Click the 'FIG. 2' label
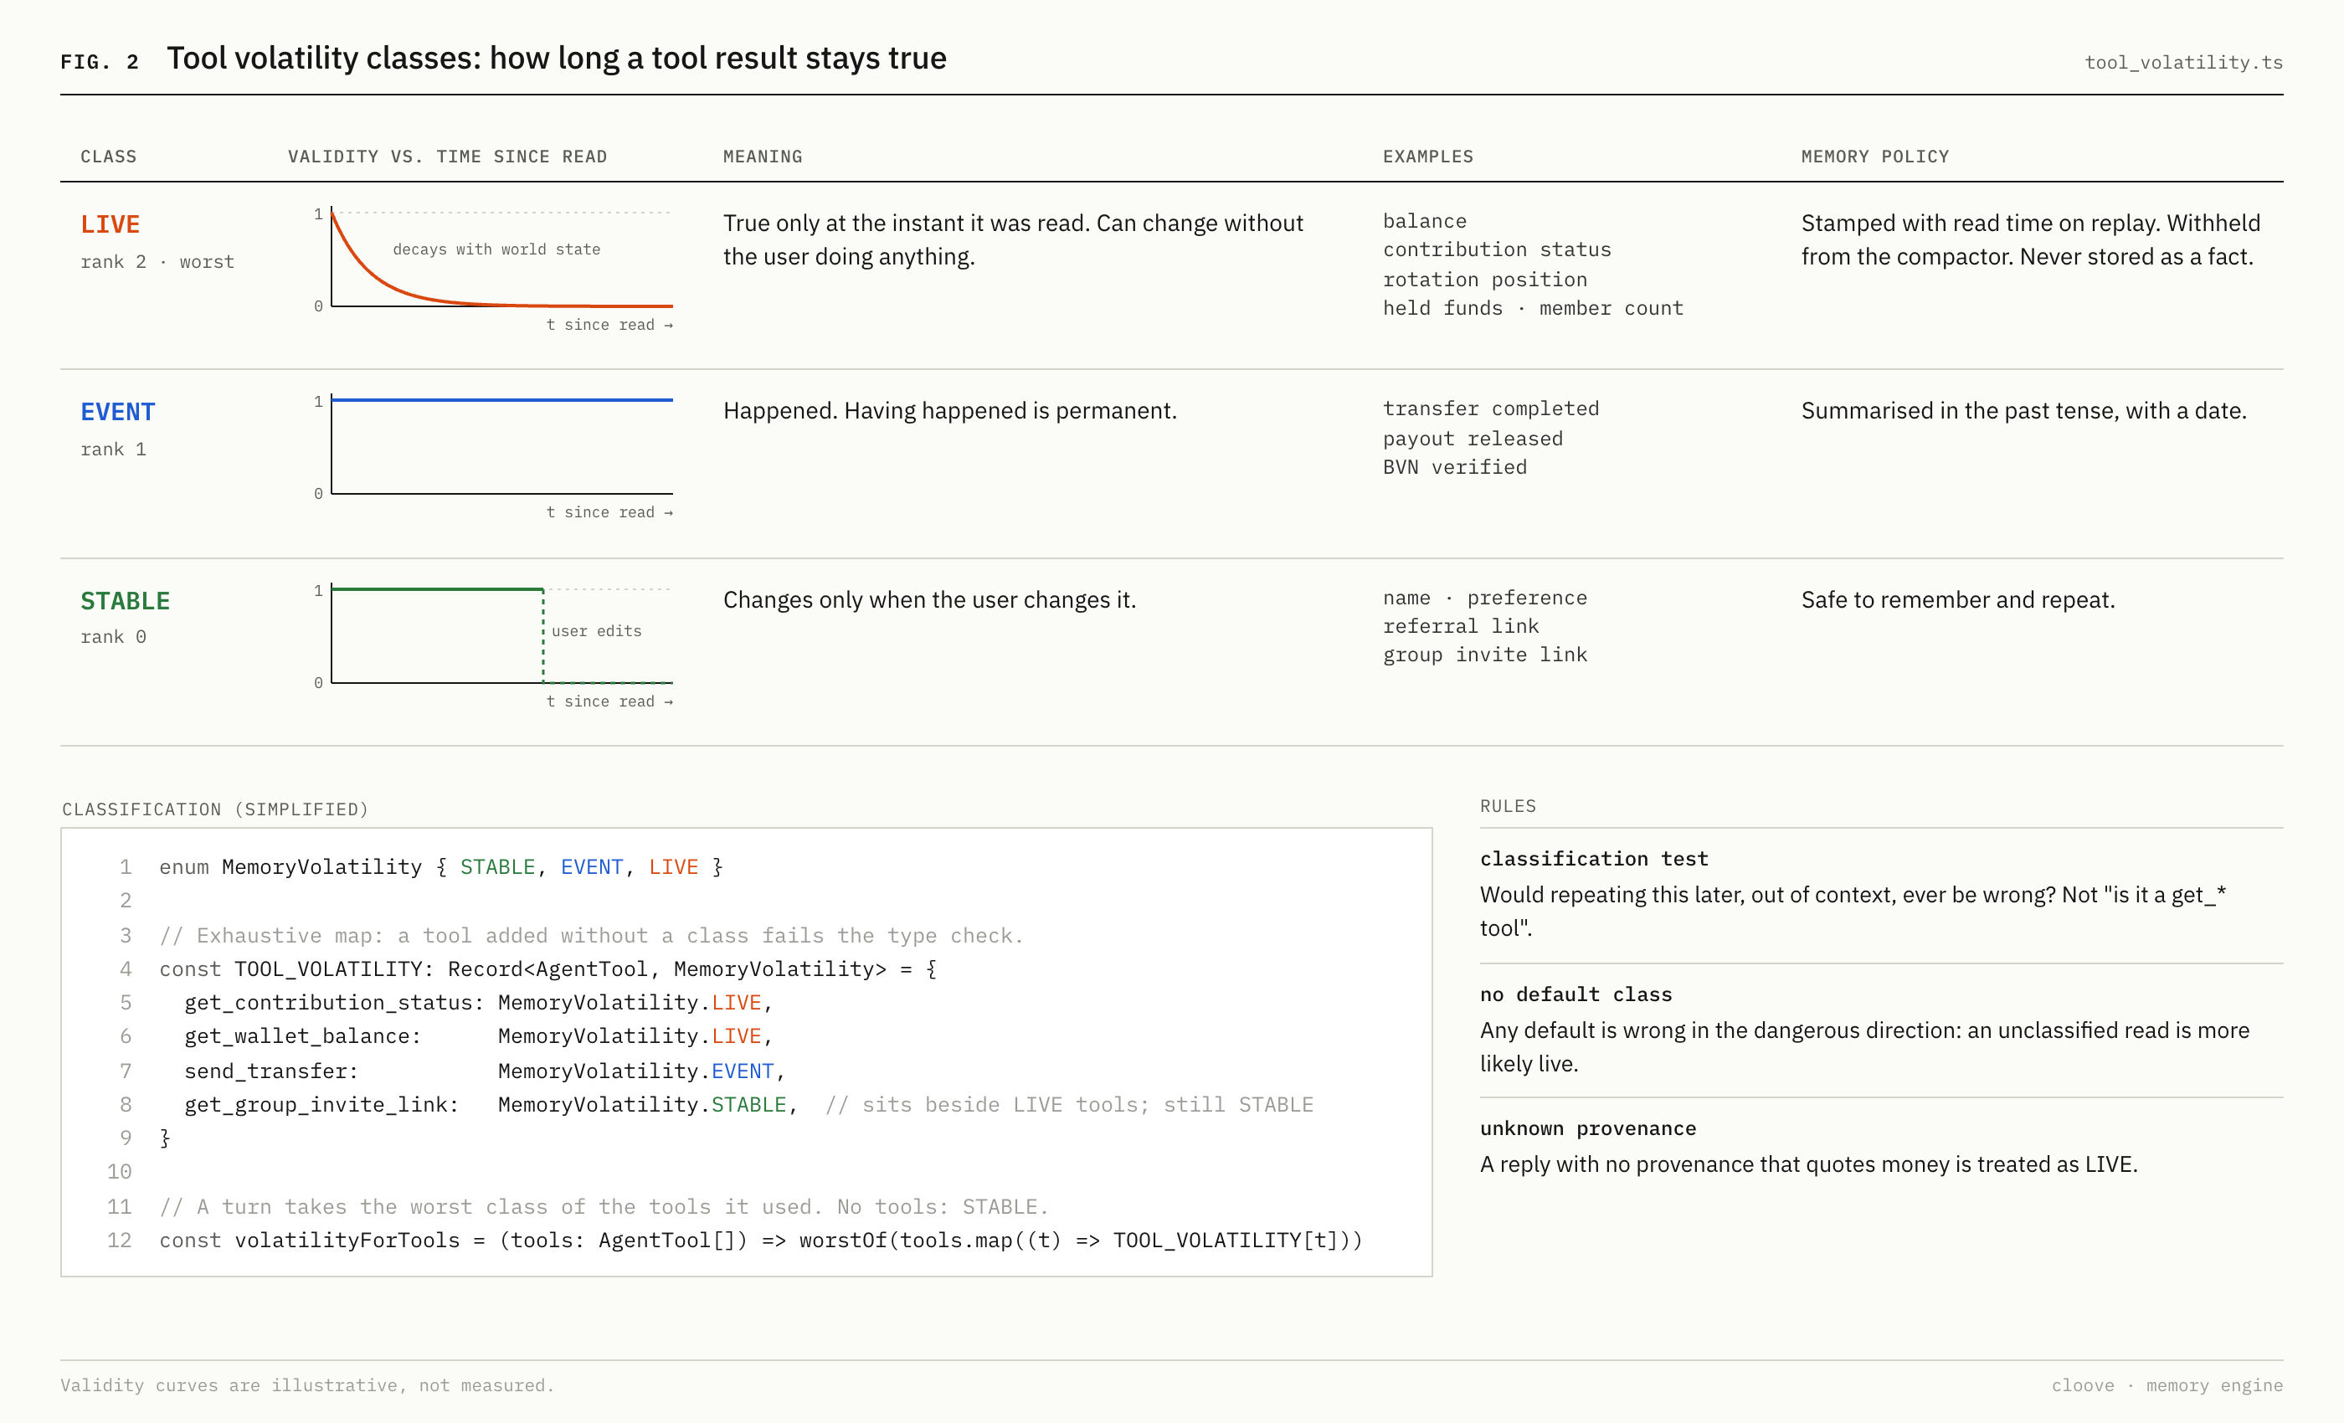 pos(100,62)
